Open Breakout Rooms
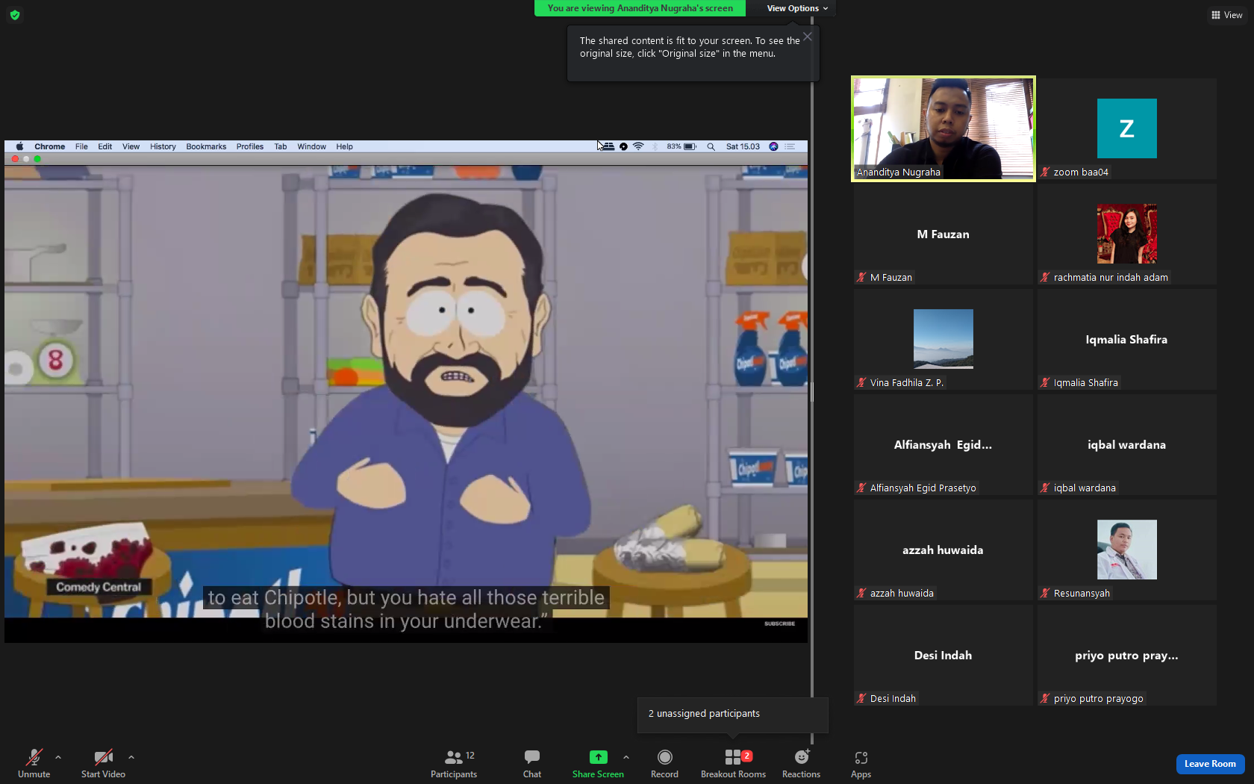Screen dimensions: 1254x784 (x=733, y=763)
